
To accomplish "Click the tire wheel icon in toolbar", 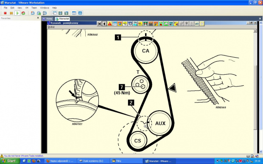I will pos(130,24).
